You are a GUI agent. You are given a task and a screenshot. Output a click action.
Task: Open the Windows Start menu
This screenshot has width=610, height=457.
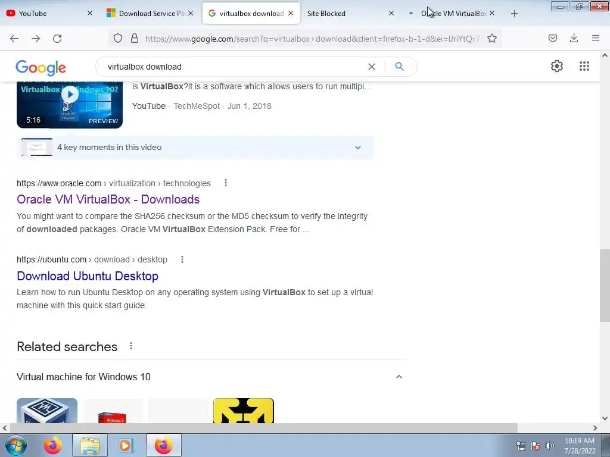pos(16,445)
